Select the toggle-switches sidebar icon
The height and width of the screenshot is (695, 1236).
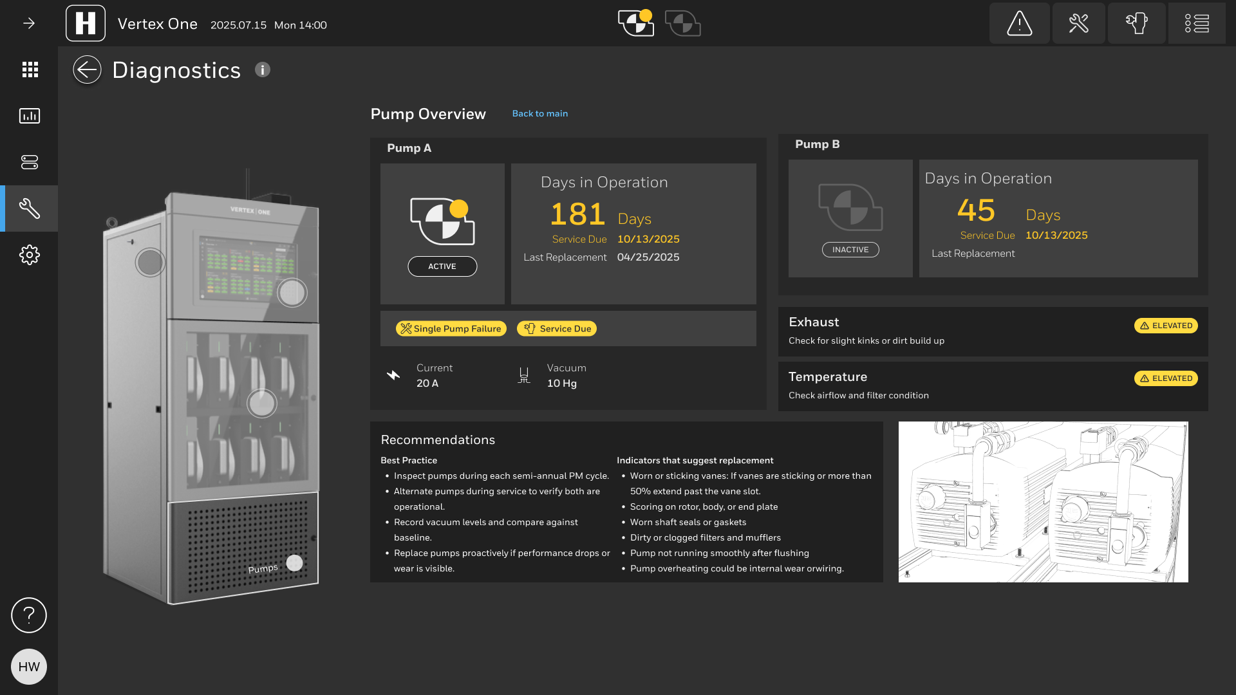click(30, 162)
